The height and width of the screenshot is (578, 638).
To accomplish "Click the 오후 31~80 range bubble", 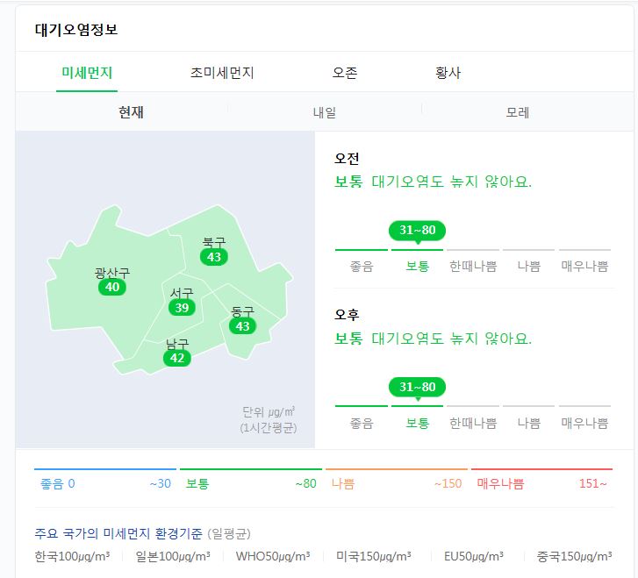I will pyautogui.click(x=417, y=387).
